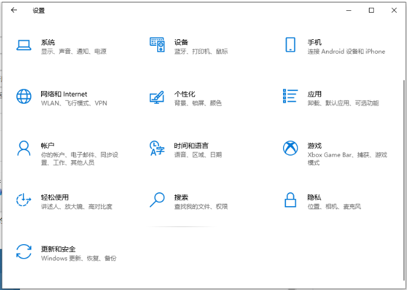
Task: Click the Update and Security arrows icon
Action: point(24,252)
